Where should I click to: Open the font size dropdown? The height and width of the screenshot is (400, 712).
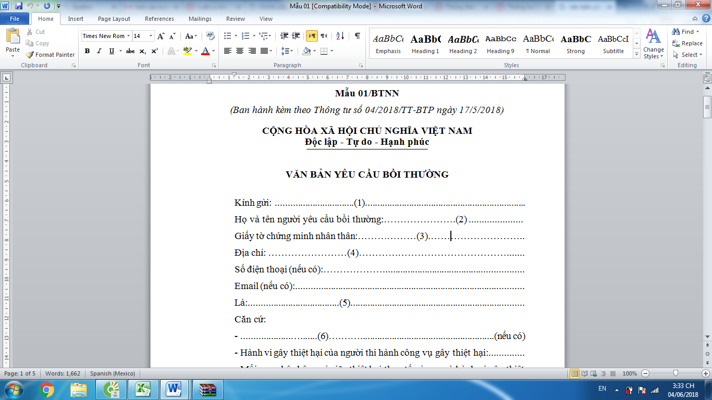click(151, 36)
